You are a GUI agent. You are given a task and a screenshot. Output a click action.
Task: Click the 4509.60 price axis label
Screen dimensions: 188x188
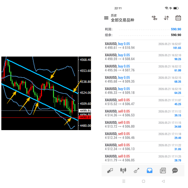pyautogui.click(x=85, y=103)
